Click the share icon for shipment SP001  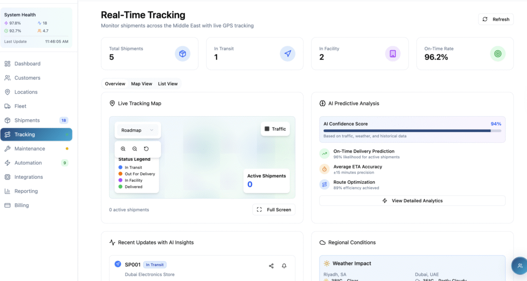pyautogui.click(x=271, y=266)
